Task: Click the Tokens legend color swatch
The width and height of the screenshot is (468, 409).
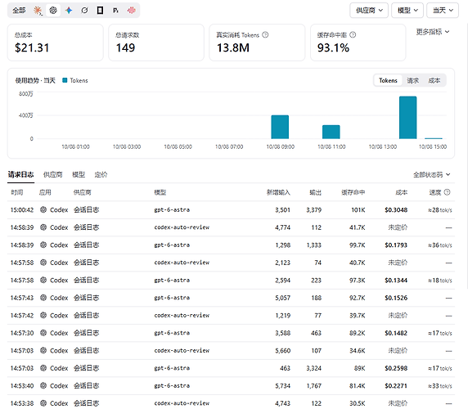Action: 65,80
